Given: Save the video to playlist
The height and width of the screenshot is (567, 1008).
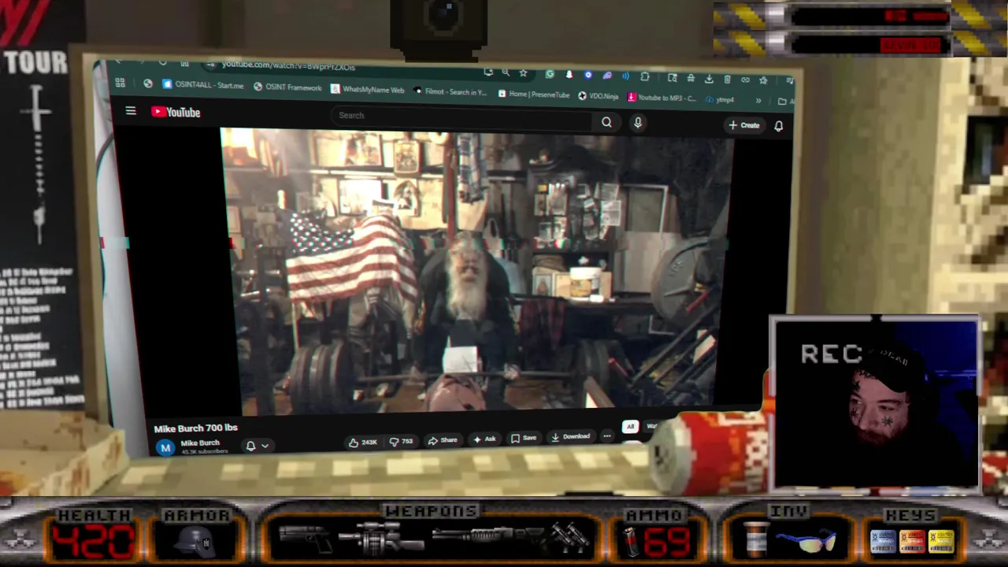Looking at the screenshot, I should [524, 439].
